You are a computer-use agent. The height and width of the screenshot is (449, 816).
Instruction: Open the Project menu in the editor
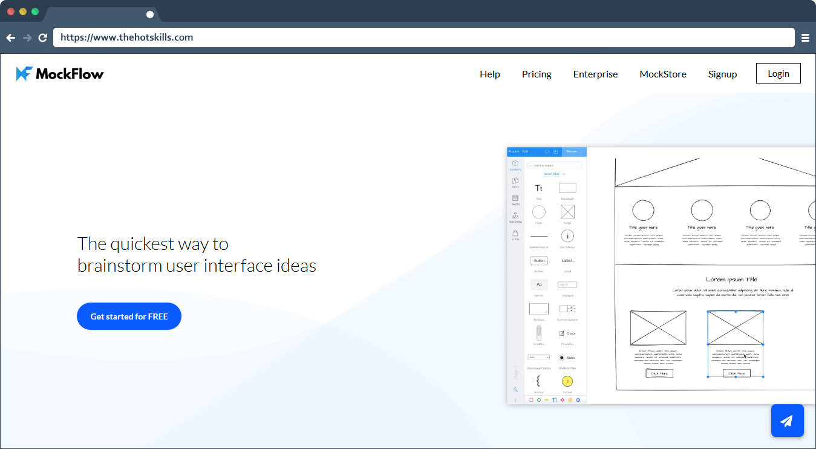pyautogui.click(x=514, y=151)
